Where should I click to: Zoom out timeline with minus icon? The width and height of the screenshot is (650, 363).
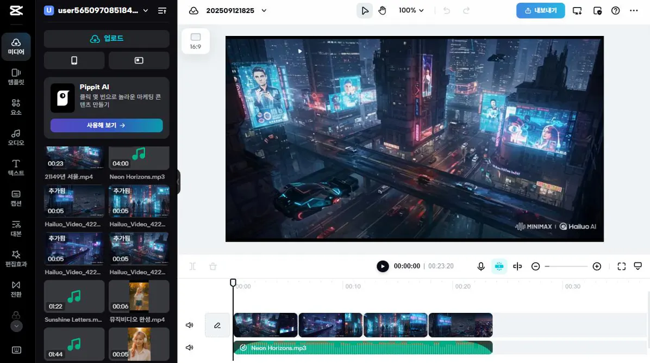[x=535, y=266]
